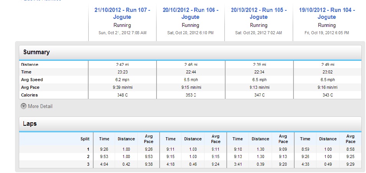The height and width of the screenshot is (173, 366).
Task: Select the Calories row label in Summary
Action: (30, 95)
